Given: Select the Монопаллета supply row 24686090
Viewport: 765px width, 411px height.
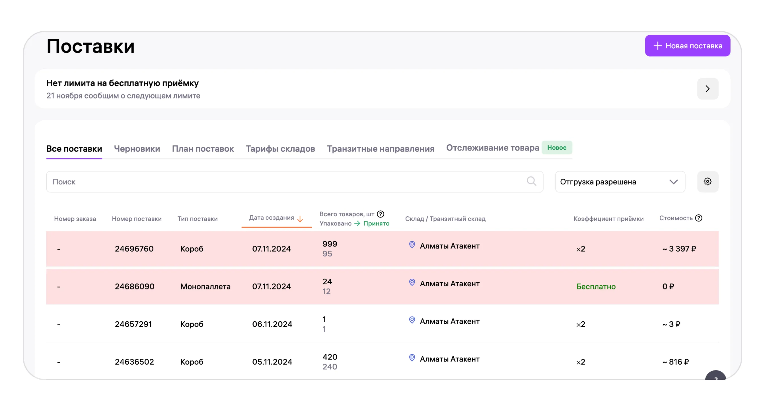Looking at the screenshot, I should 205,287.
